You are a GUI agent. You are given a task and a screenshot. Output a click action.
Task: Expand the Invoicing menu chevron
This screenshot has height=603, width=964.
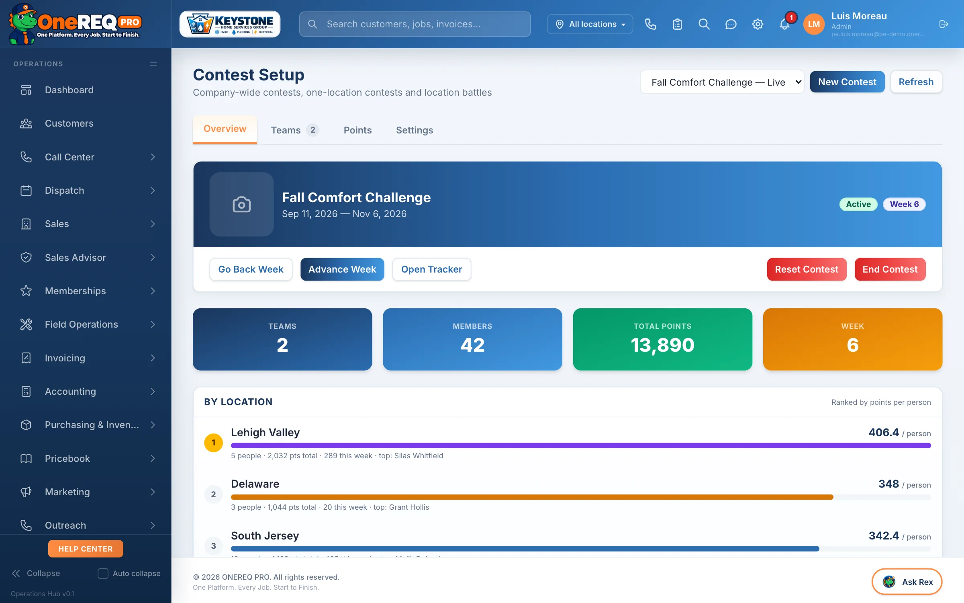(x=153, y=358)
